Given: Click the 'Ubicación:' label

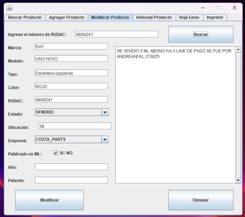Looking at the screenshot, I should 18,128.
